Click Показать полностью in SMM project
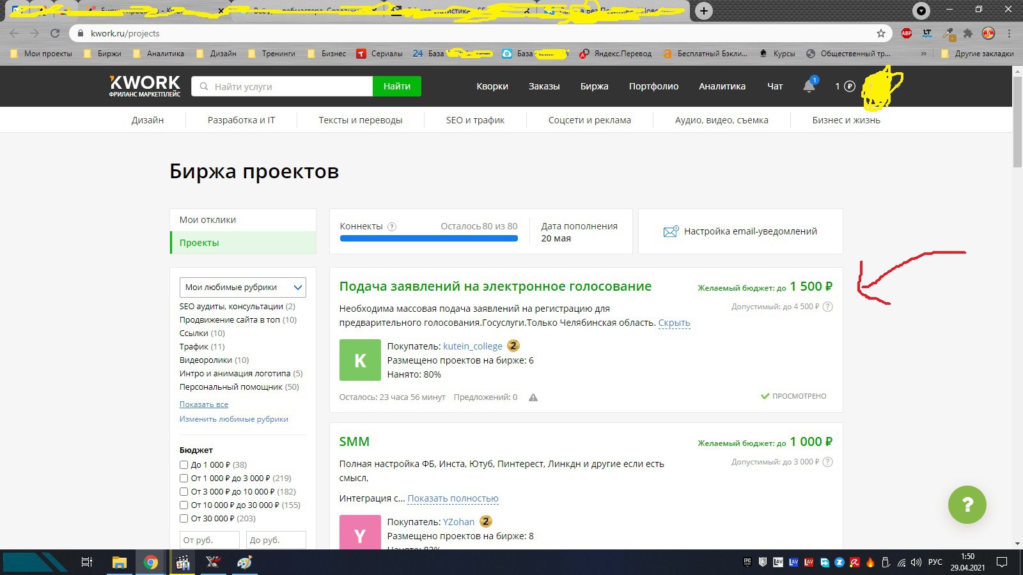This screenshot has width=1023, height=575. pos(453,498)
